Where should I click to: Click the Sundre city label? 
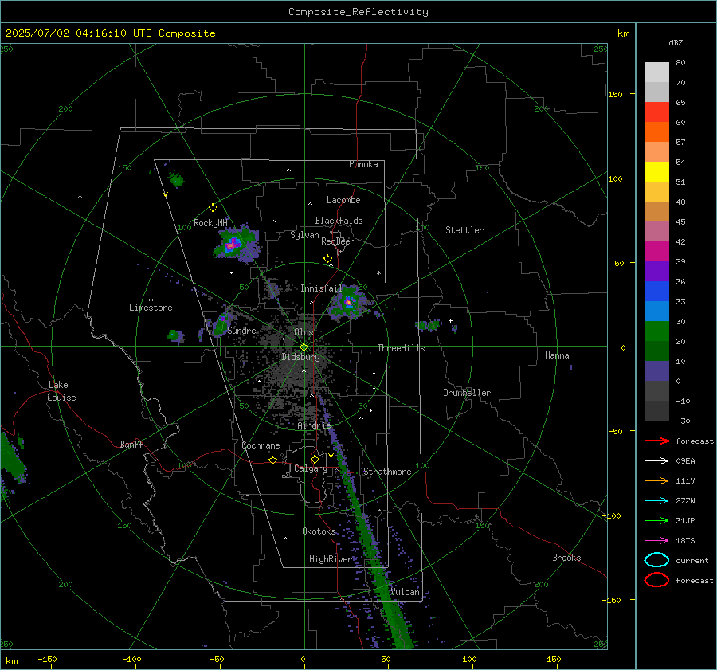pos(241,331)
